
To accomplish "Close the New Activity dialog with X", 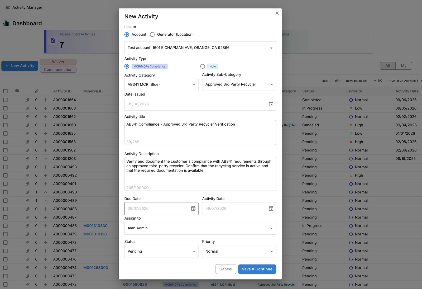I will tap(277, 13).
